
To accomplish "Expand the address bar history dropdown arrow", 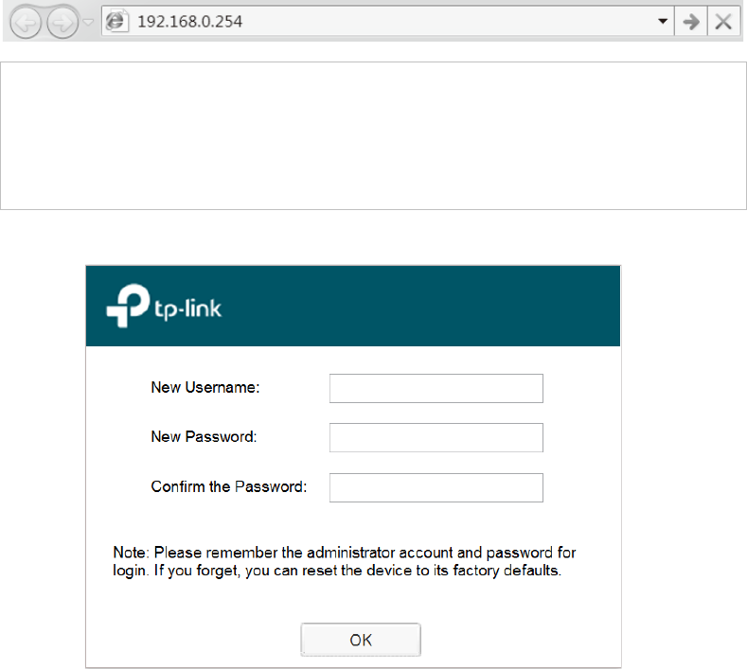I will click(x=662, y=22).
